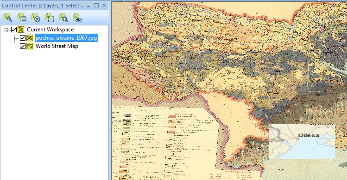Click the Current Workspace group icon
347x180 pixels.
[21, 30]
